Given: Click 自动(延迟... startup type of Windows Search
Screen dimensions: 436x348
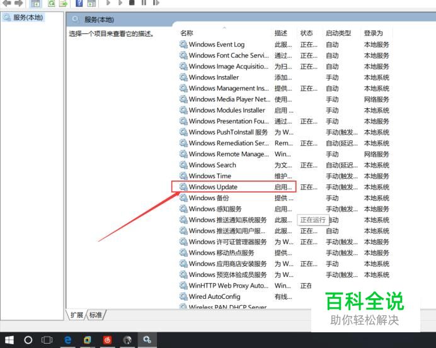Looking at the screenshot, I should [x=341, y=166].
